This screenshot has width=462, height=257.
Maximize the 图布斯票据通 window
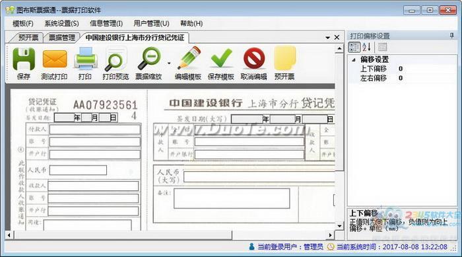(430, 11)
